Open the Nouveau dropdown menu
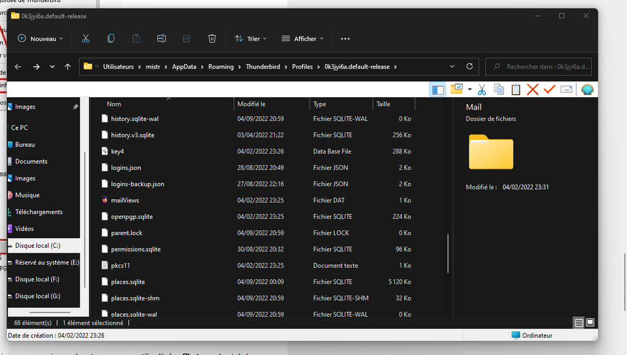Image resolution: width=627 pixels, height=355 pixels. pos(41,39)
